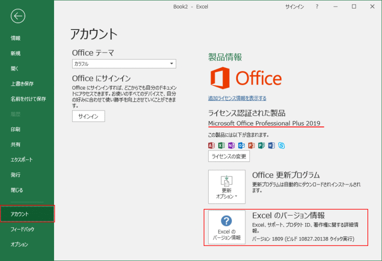Screen dimensions: 382x261
Task: Choose 名前を付けて保存 from the sidebar
Action: coord(28,99)
